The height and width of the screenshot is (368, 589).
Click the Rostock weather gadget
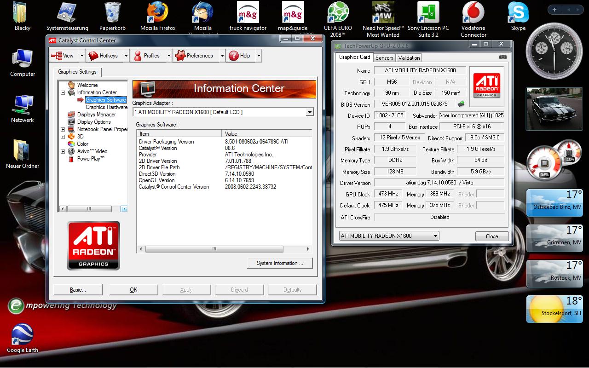tap(554, 273)
